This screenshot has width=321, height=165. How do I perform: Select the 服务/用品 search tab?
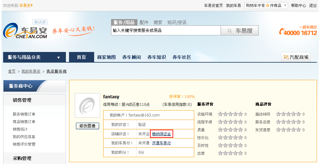point(124,22)
